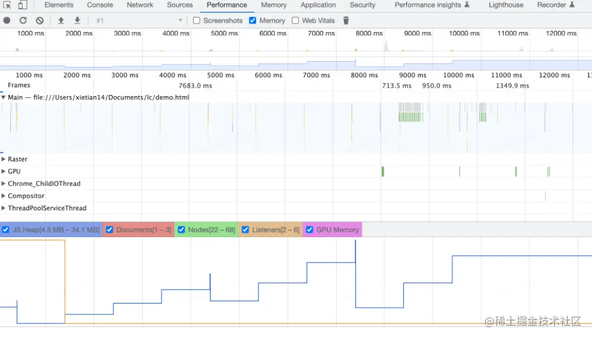Collapse the Main thread track
Screen dimensions: 592x338
(x=4, y=97)
